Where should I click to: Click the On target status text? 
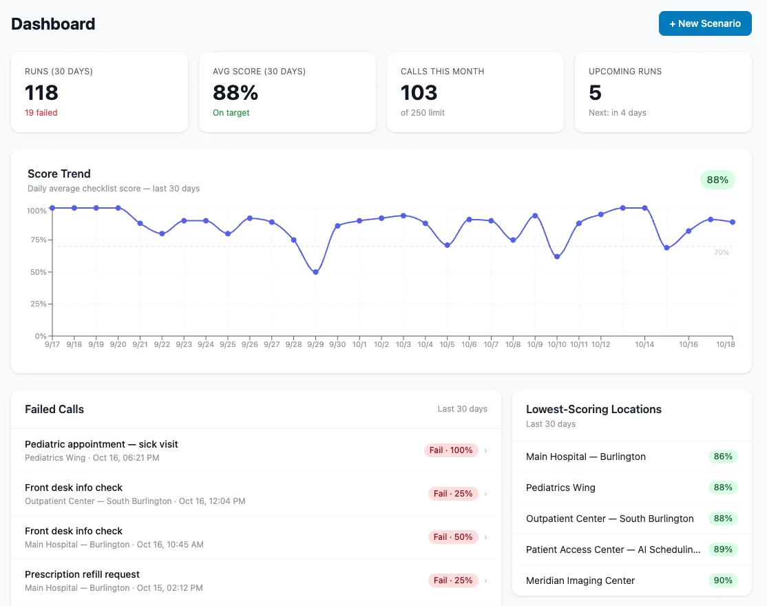(x=231, y=113)
